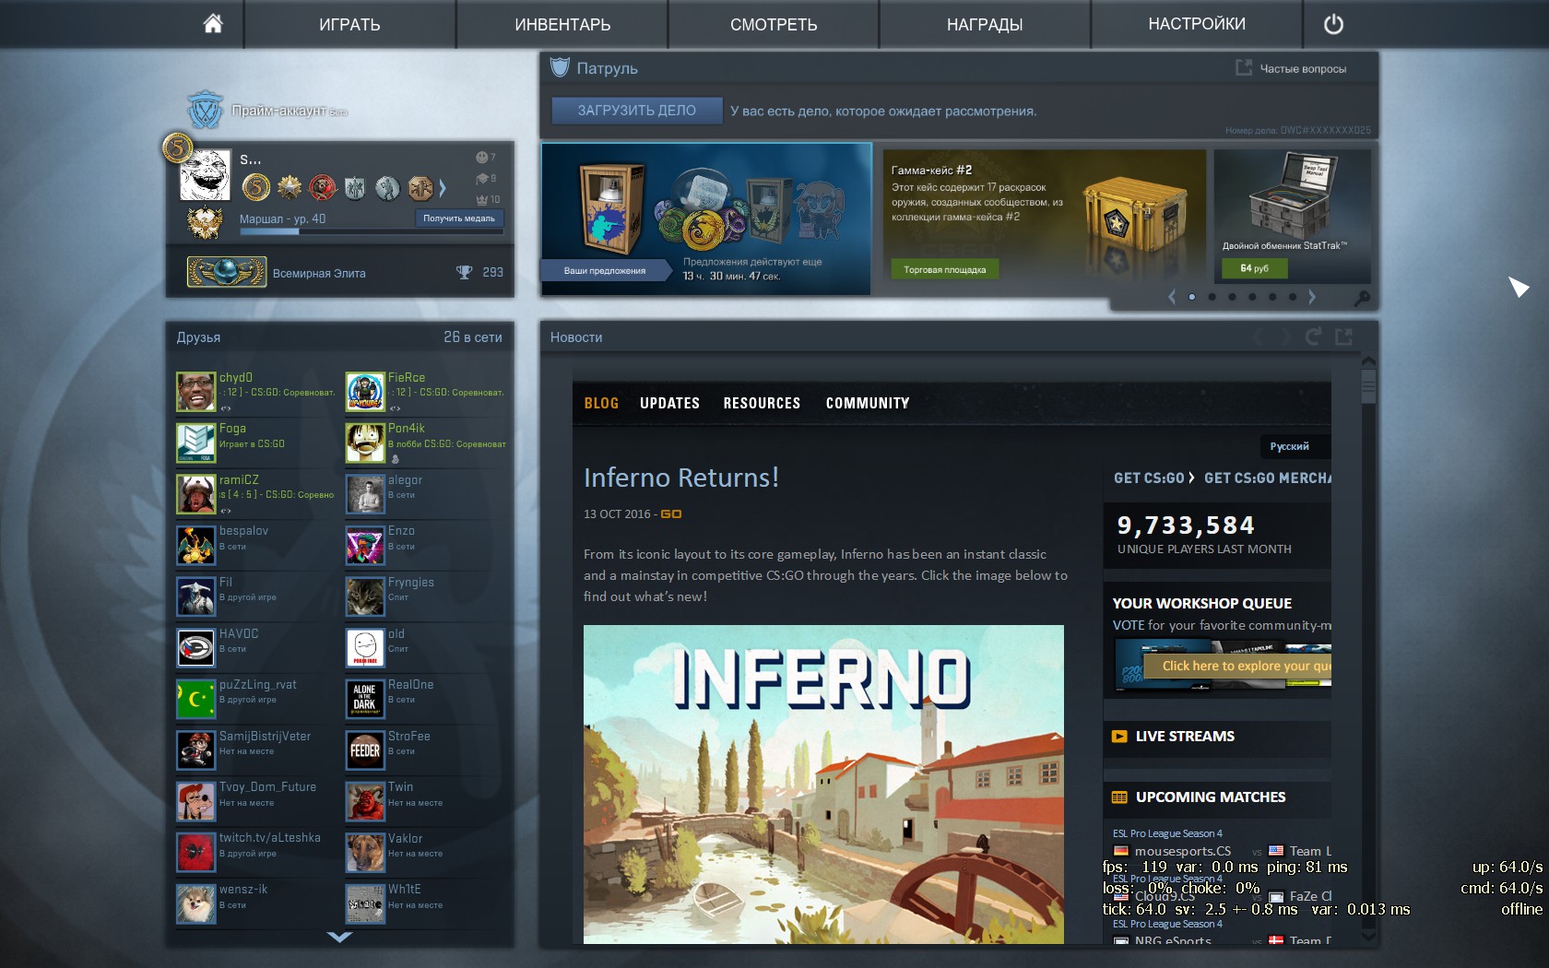Click the power quit icon in top bar
1549x968 pixels.
tap(1333, 24)
